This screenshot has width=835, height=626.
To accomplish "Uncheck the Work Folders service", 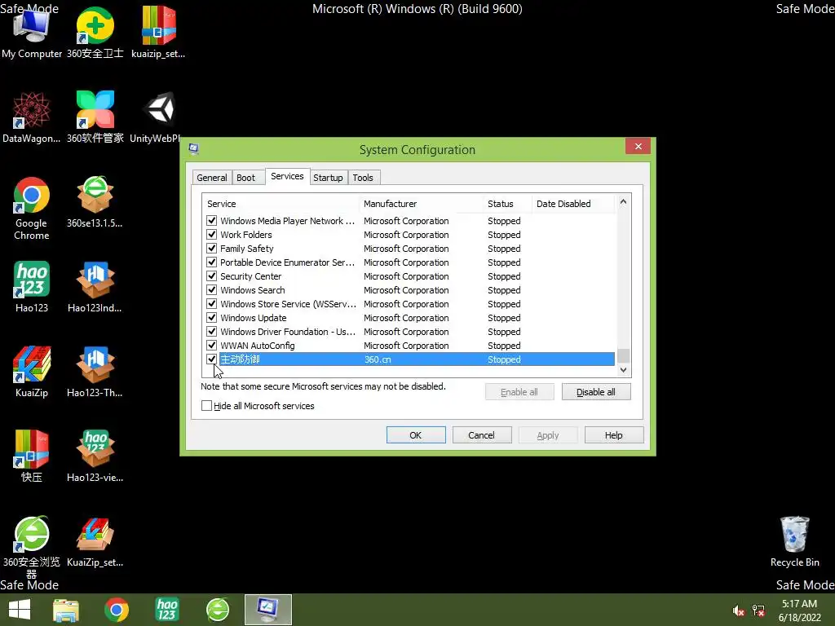I will [211, 234].
